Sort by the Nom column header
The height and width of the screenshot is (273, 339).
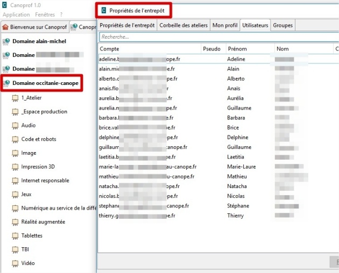click(304, 49)
